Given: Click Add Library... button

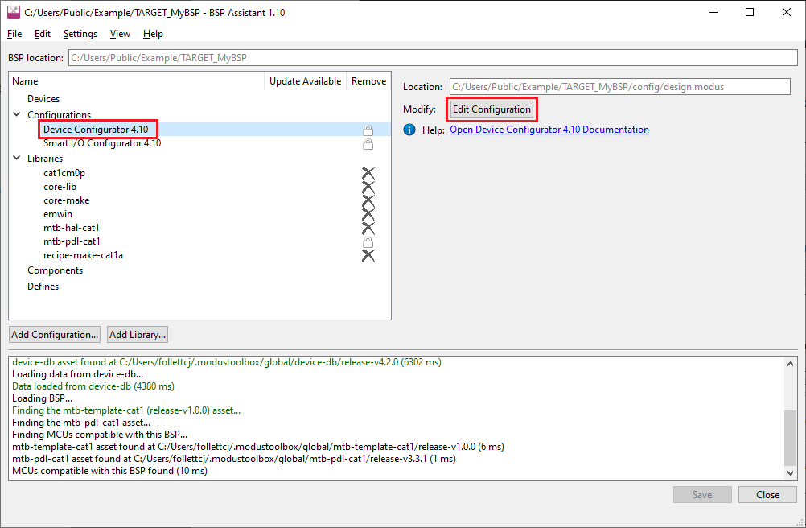Looking at the screenshot, I should pyautogui.click(x=138, y=335).
